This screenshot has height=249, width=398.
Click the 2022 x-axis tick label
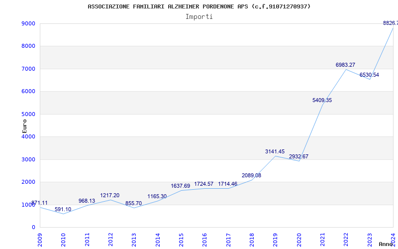tap(346, 240)
